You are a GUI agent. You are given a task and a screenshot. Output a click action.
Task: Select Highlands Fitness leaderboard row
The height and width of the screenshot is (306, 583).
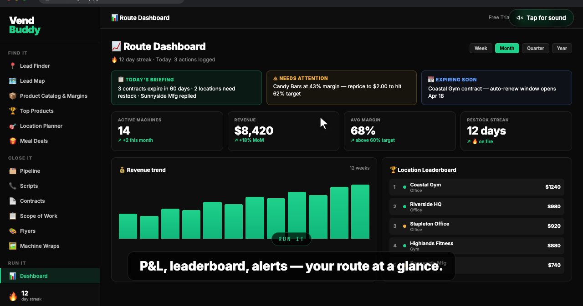coord(477,246)
